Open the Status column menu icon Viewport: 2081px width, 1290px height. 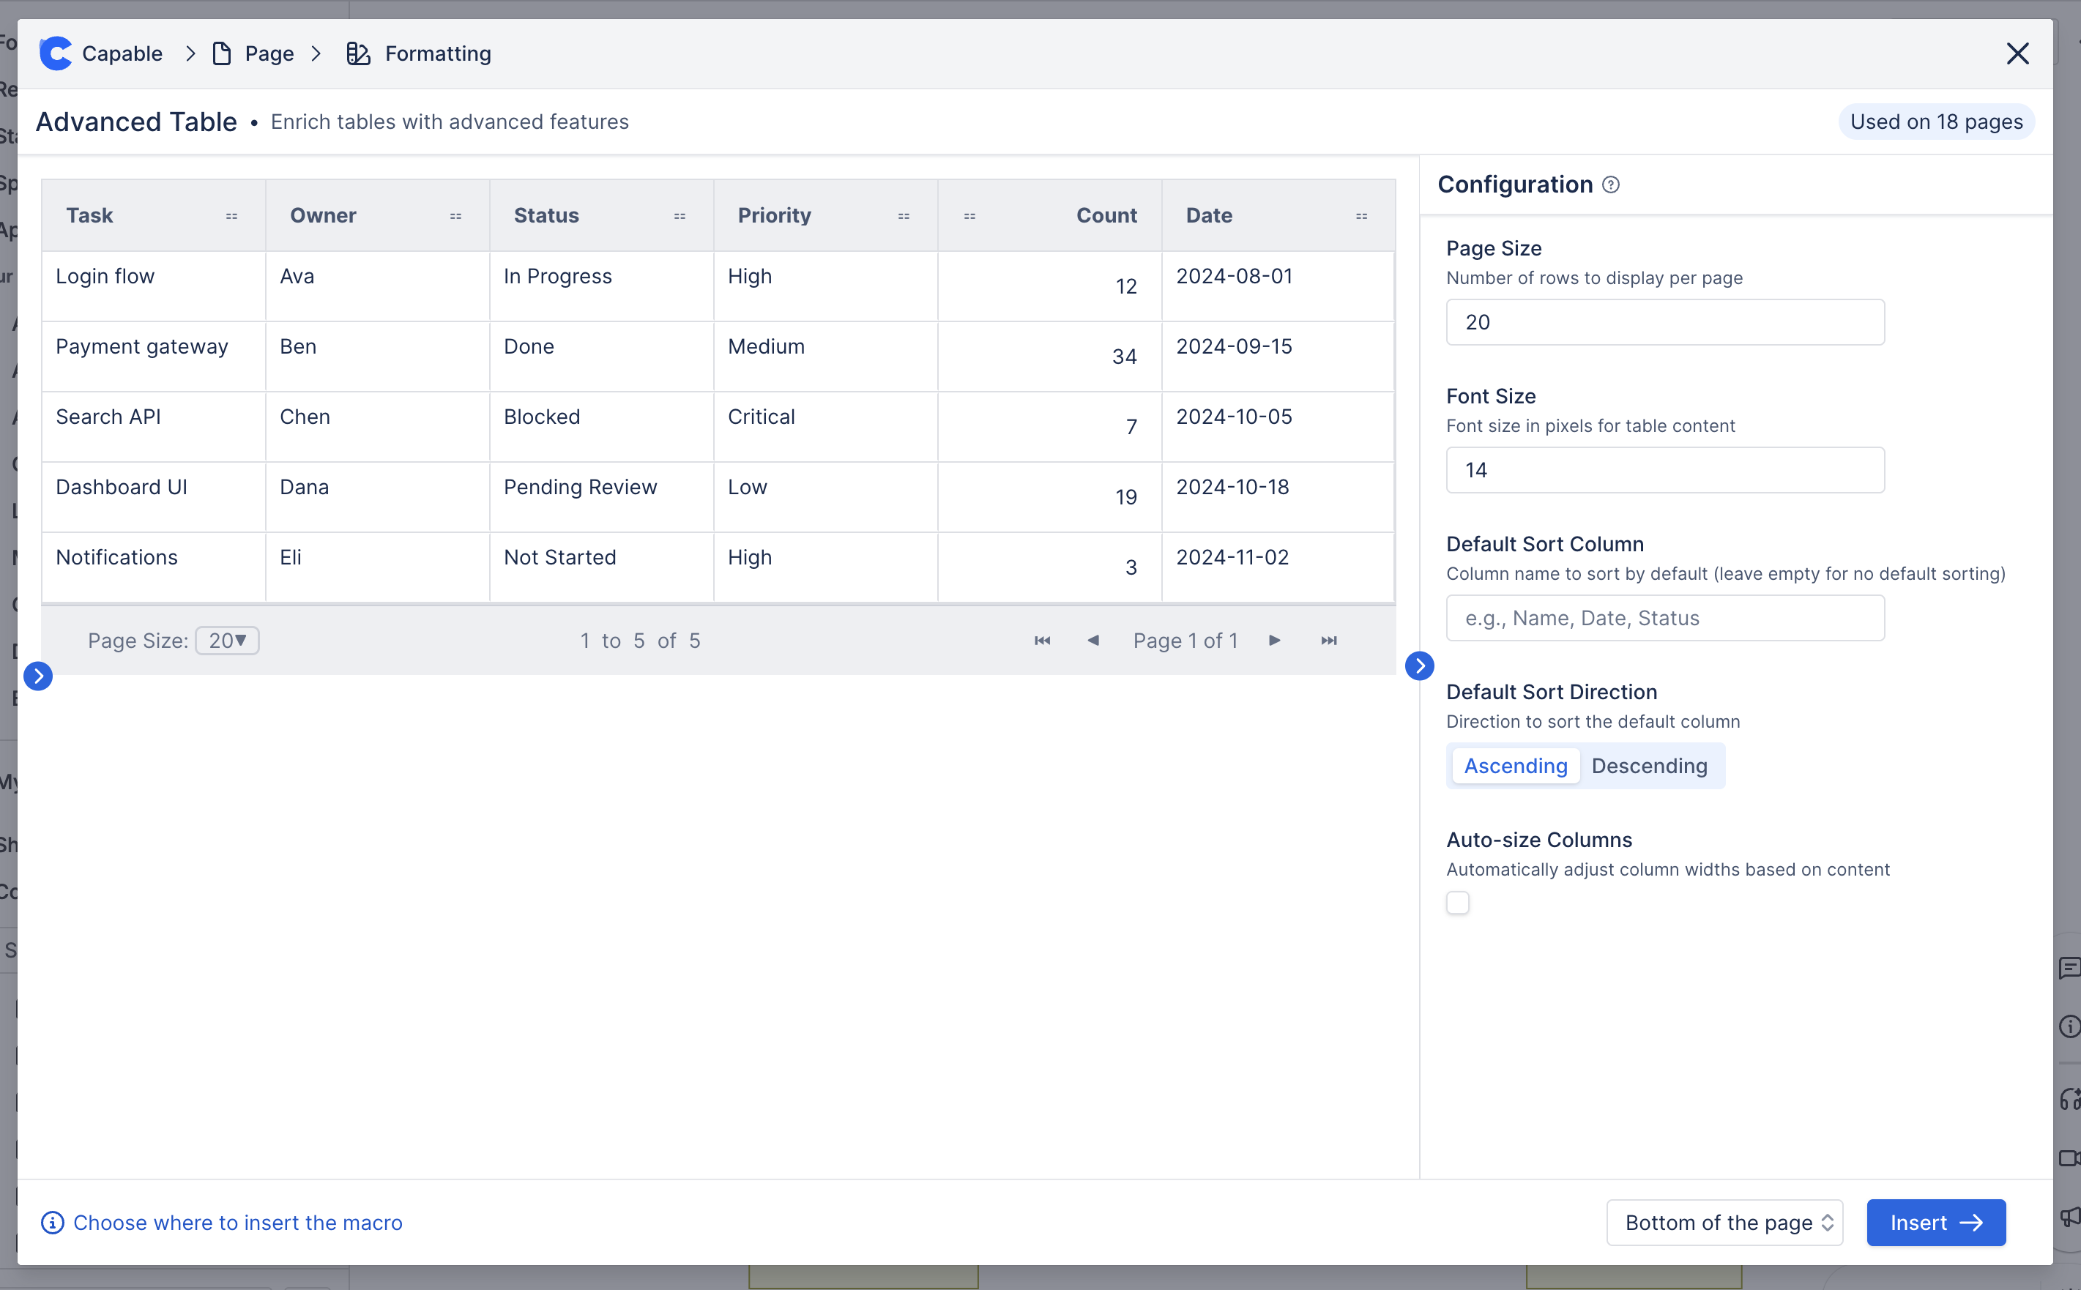(x=680, y=217)
